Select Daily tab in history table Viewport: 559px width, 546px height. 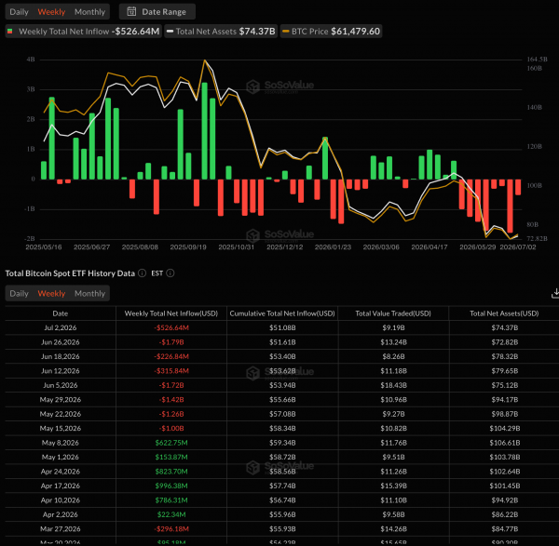[x=19, y=293]
